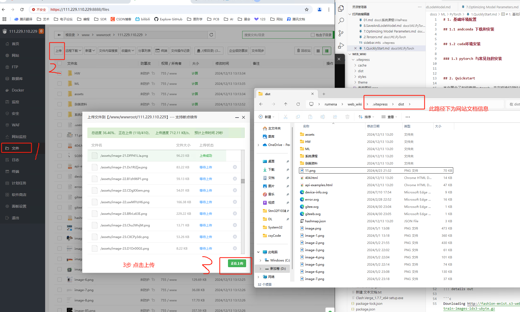Open VS Code Explorer icon

click(x=341, y=9)
